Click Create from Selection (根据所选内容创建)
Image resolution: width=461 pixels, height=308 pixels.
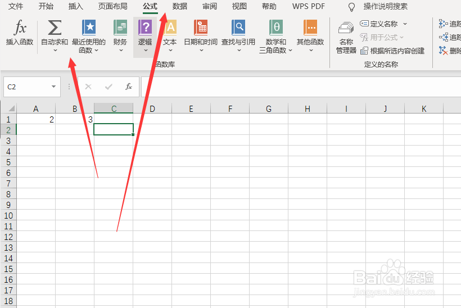click(393, 51)
